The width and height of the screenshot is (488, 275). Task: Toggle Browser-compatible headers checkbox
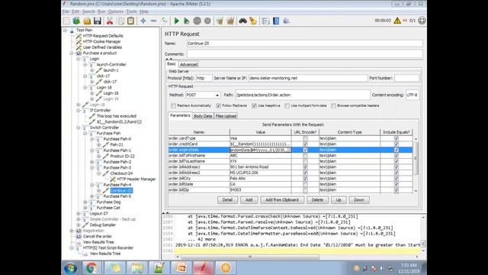333,105
